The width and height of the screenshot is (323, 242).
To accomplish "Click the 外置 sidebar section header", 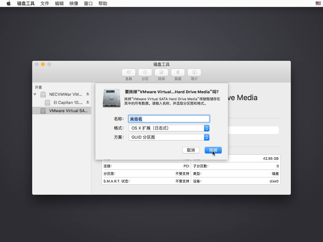I will (38, 87).
